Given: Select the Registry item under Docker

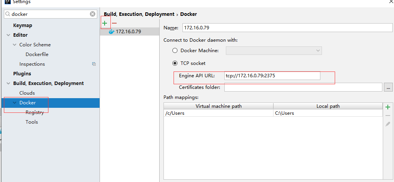Looking at the screenshot, I should click(34, 112).
